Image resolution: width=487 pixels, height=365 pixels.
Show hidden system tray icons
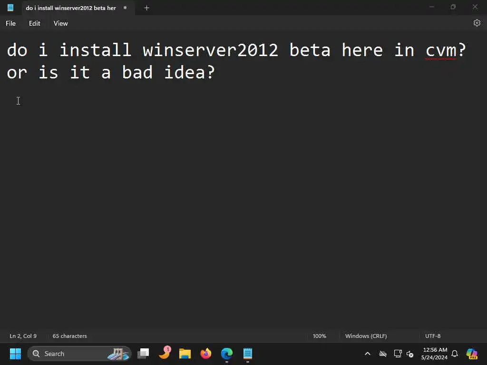(x=368, y=354)
